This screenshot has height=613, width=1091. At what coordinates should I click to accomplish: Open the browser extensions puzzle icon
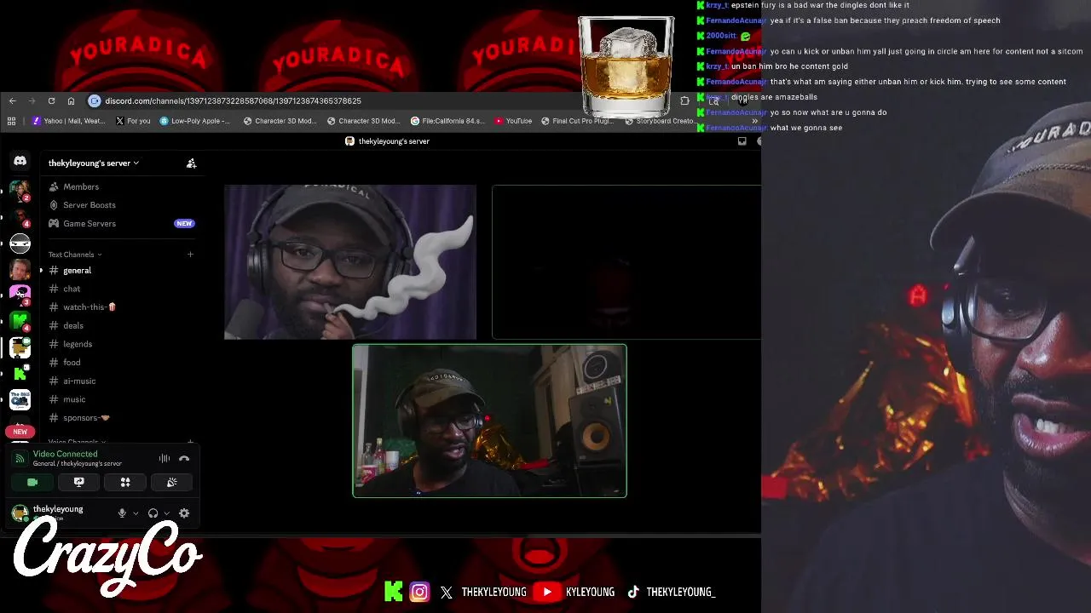click(x=684, y=101)
